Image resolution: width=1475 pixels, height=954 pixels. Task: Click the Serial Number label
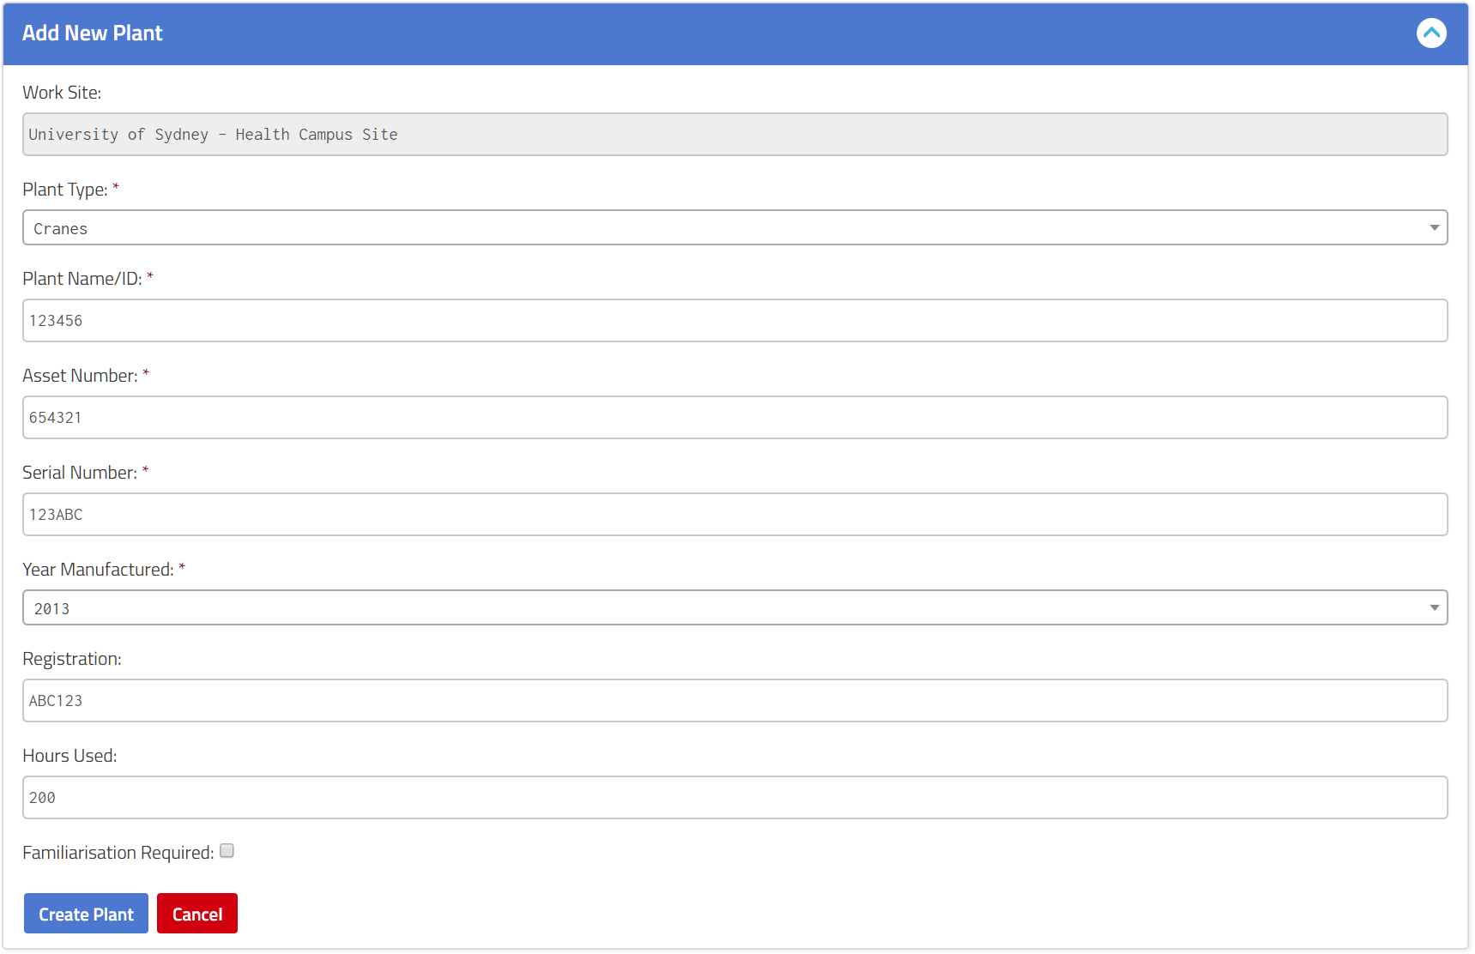coord(80,473)
